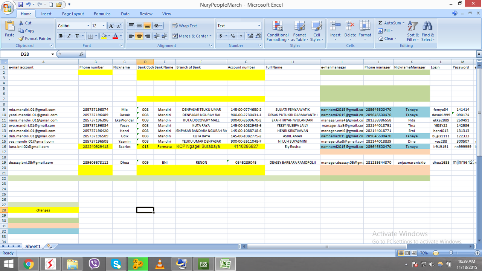Apply Comma Style format
Screen dimensions: 482x271
point(241,36)
